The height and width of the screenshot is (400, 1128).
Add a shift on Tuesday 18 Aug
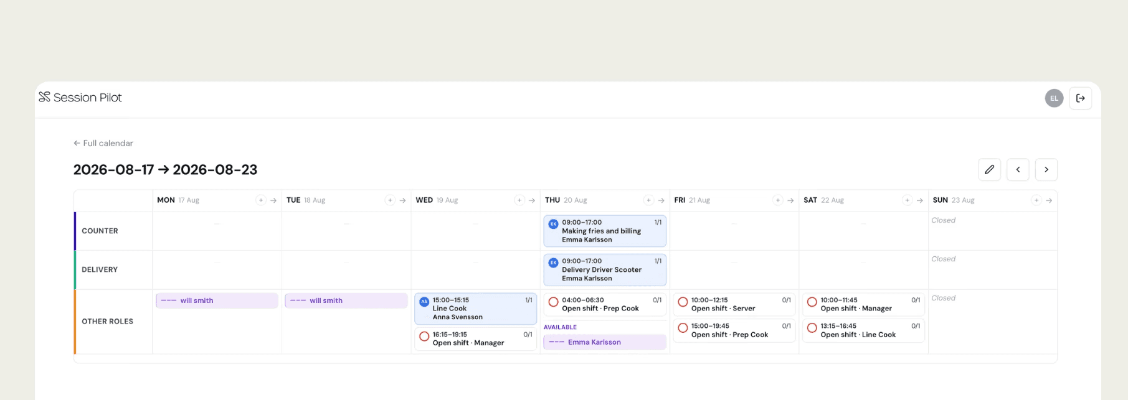[x=390, y=200]
